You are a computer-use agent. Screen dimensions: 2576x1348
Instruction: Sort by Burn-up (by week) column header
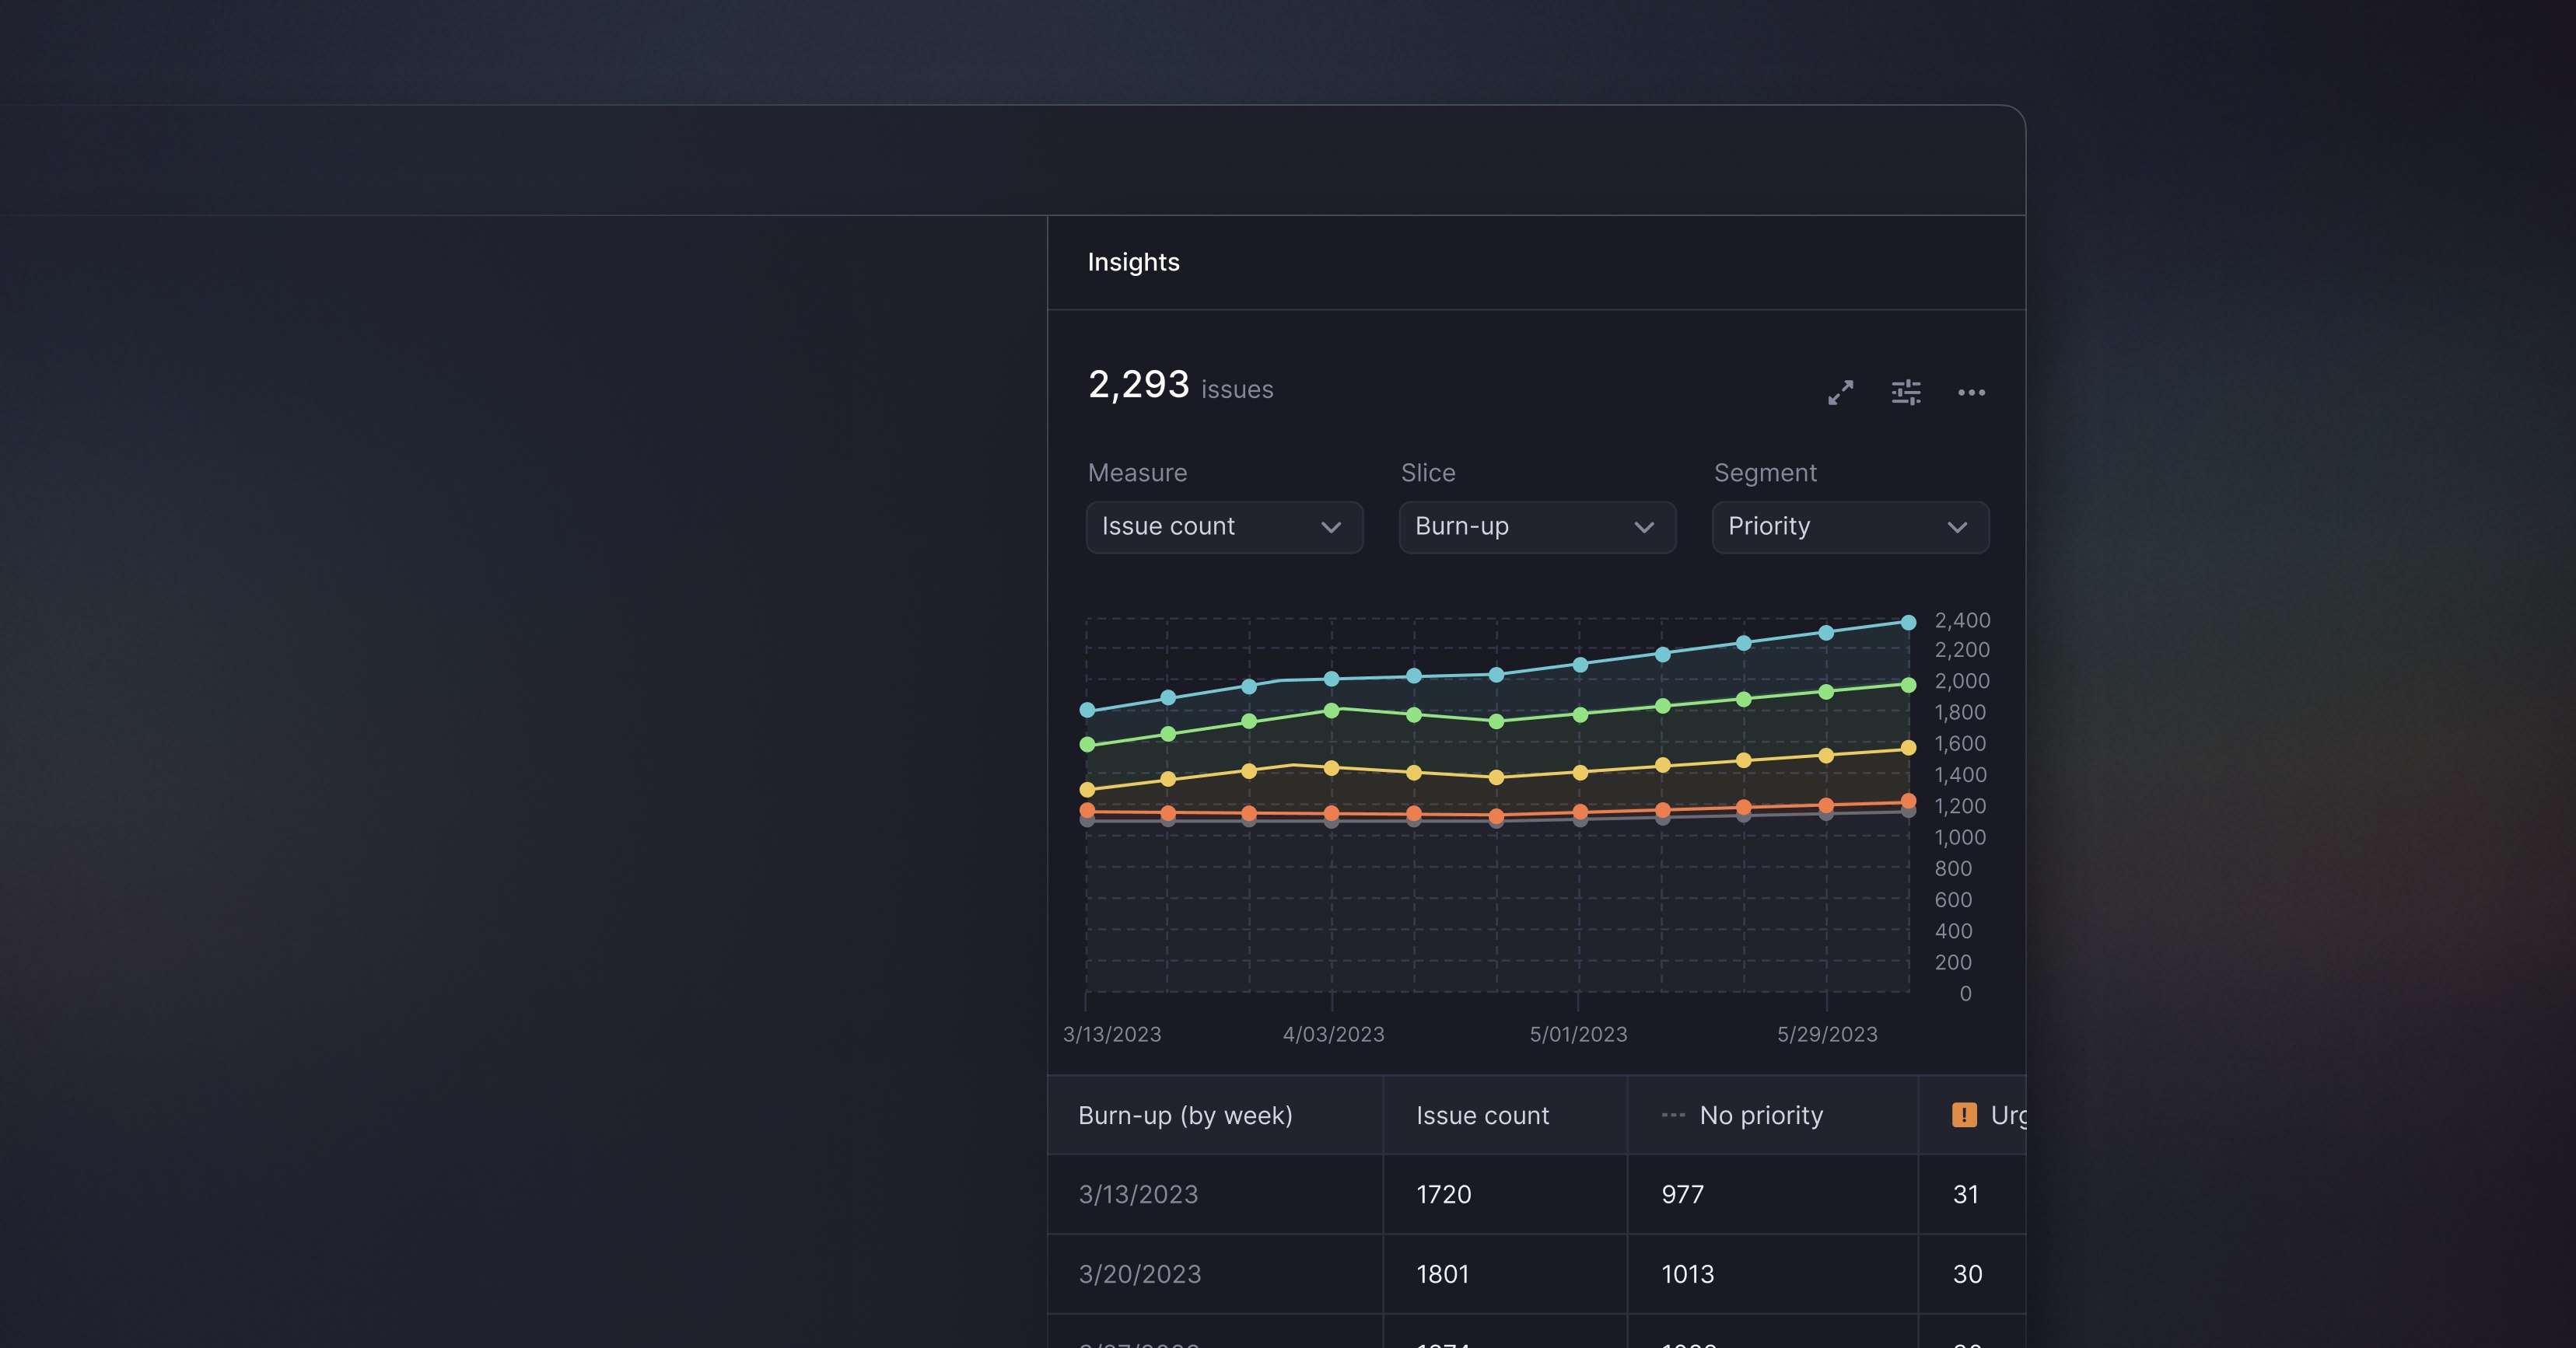[x=1185, y=1116]
